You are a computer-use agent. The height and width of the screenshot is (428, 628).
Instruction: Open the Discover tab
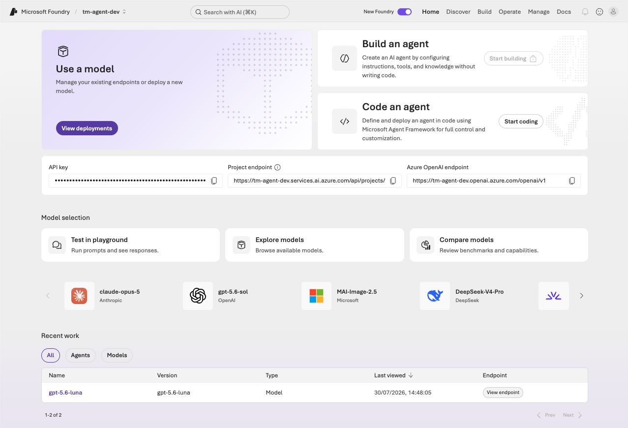point(458,12)
